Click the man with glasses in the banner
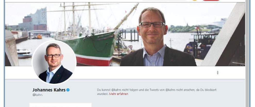Image resolution: width=255 pixels, height=107 pixels. [x=156, y=37]
